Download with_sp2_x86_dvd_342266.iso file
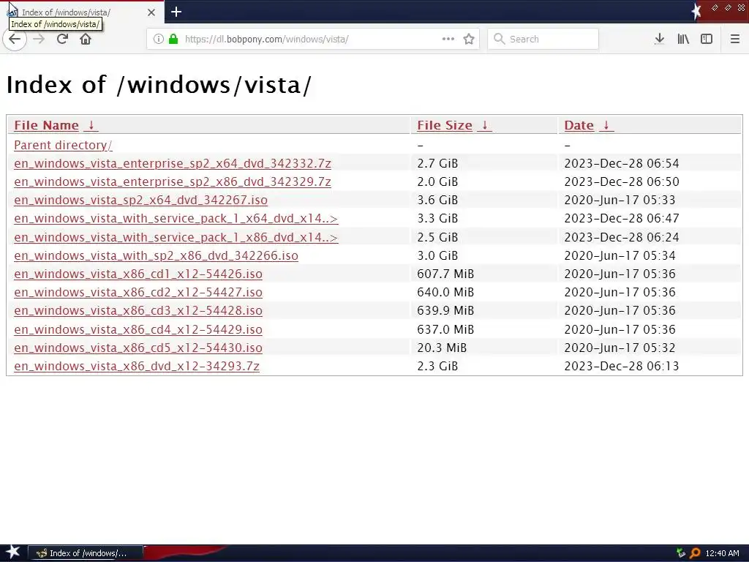The image size is (749, 562). point(157,255)
